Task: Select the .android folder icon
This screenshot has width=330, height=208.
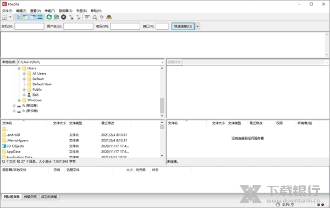Action: 4,135
